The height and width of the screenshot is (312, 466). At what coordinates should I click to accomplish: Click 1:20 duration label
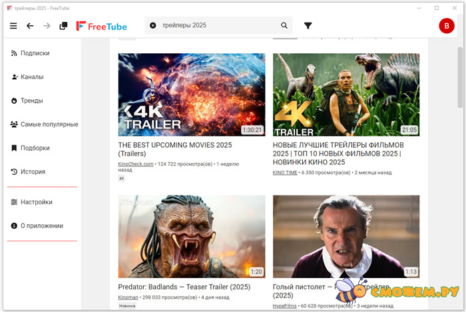(x=256, y=271)
